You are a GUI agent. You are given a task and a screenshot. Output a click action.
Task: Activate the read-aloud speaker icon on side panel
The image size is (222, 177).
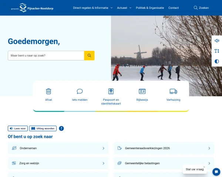click(217, 41)
